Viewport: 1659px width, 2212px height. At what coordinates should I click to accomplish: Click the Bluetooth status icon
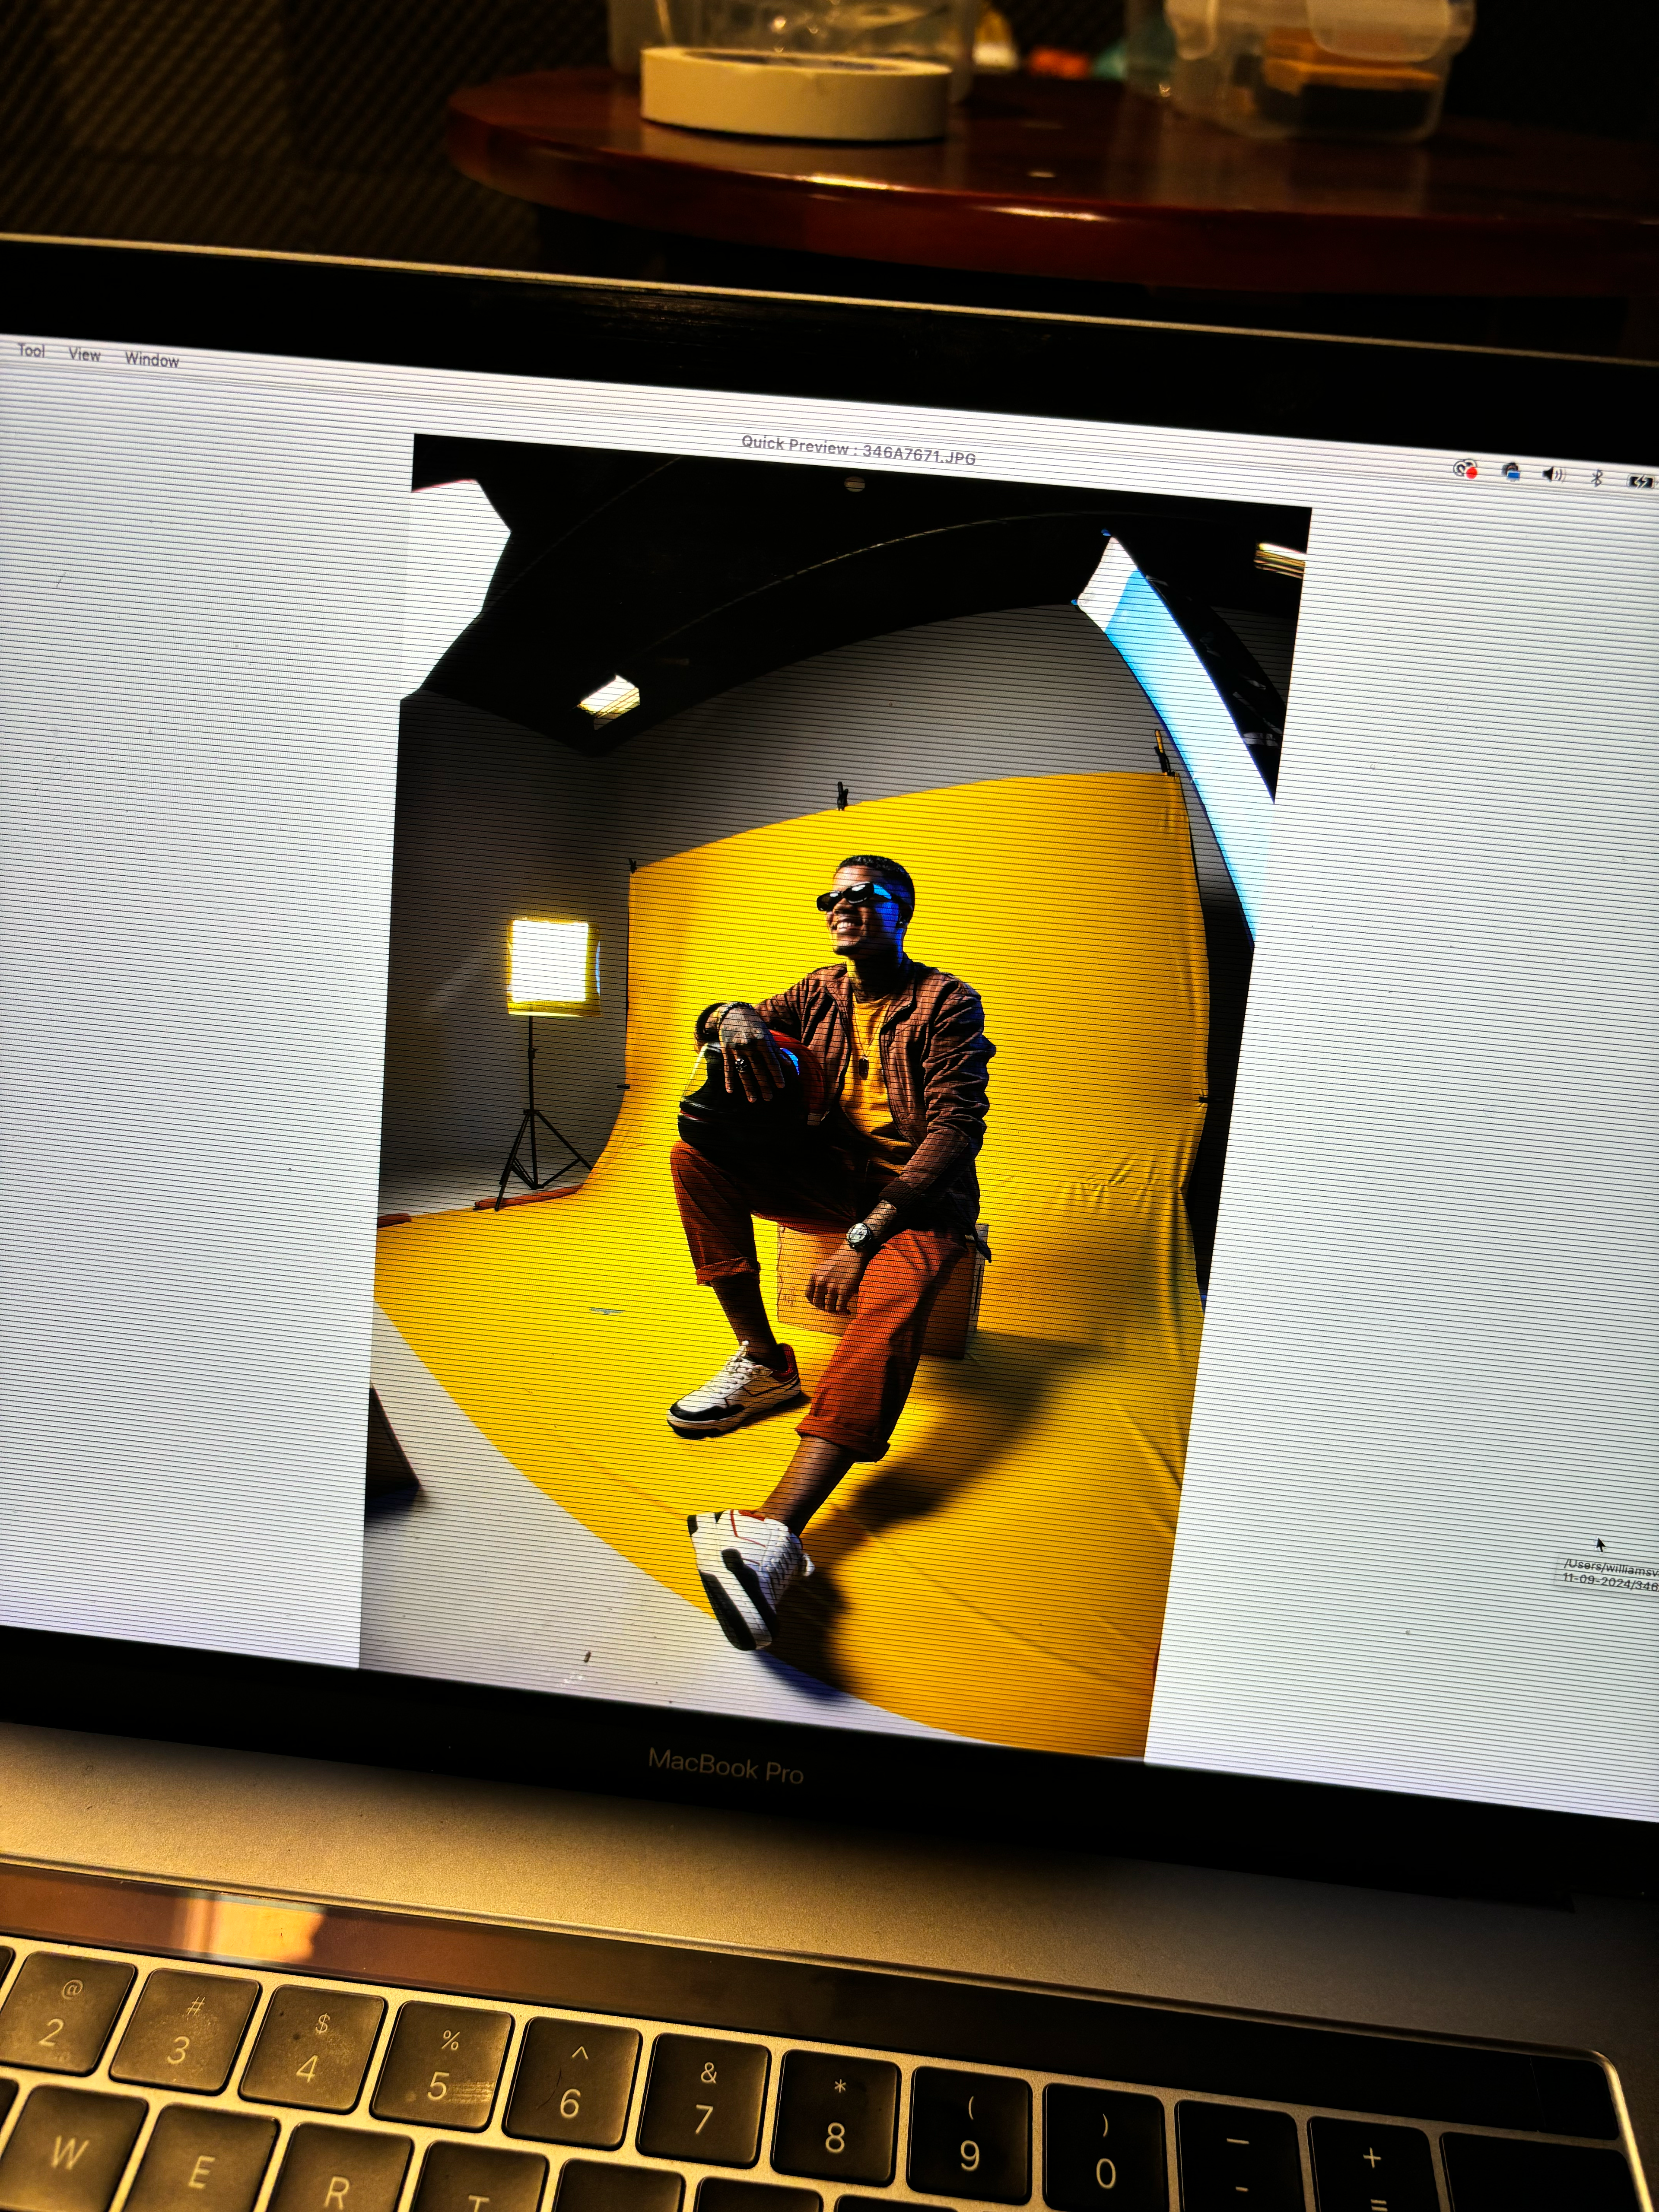(1597, 478)
